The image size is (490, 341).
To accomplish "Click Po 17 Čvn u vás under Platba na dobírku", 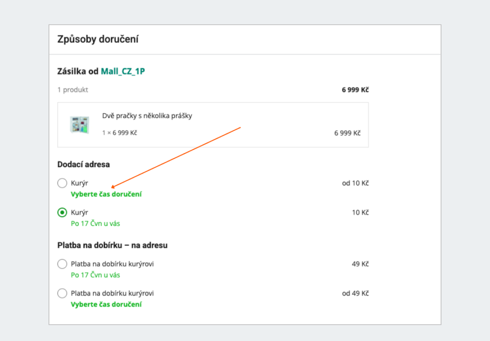I will click(96, 275).
